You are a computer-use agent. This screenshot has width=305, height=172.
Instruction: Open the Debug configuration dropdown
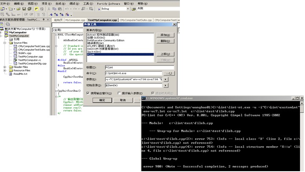coord(128,9)
